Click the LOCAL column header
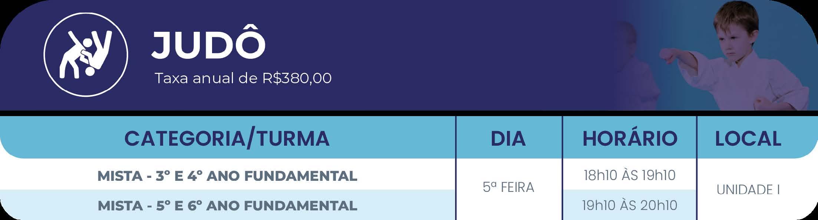Viewport: 818px width, 220px height. point(748,138)
